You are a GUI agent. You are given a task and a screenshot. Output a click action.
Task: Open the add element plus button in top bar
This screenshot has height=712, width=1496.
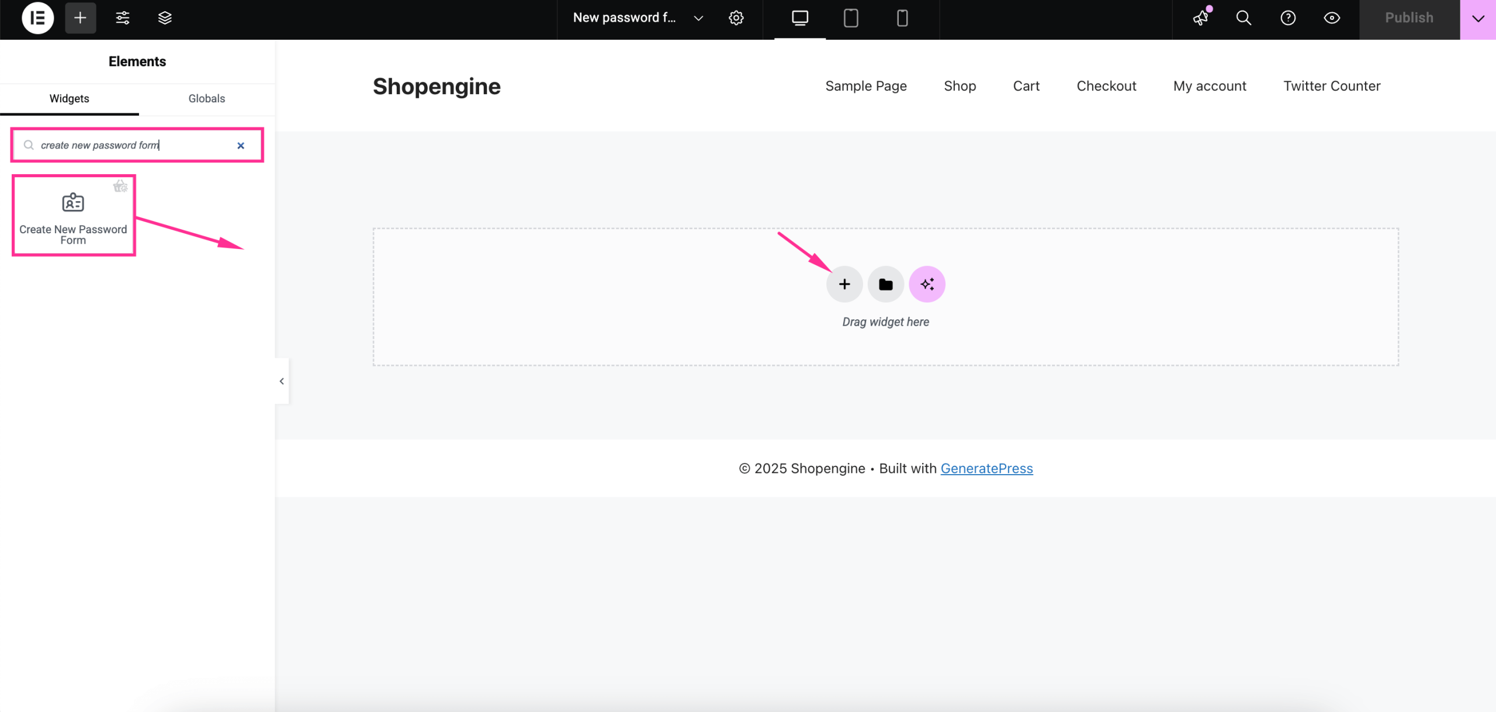pos(80,18)
